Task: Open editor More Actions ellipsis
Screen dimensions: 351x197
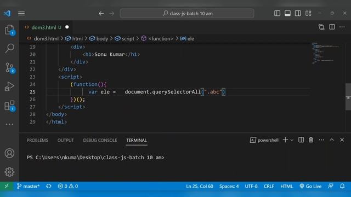Action: click(342, 27)
